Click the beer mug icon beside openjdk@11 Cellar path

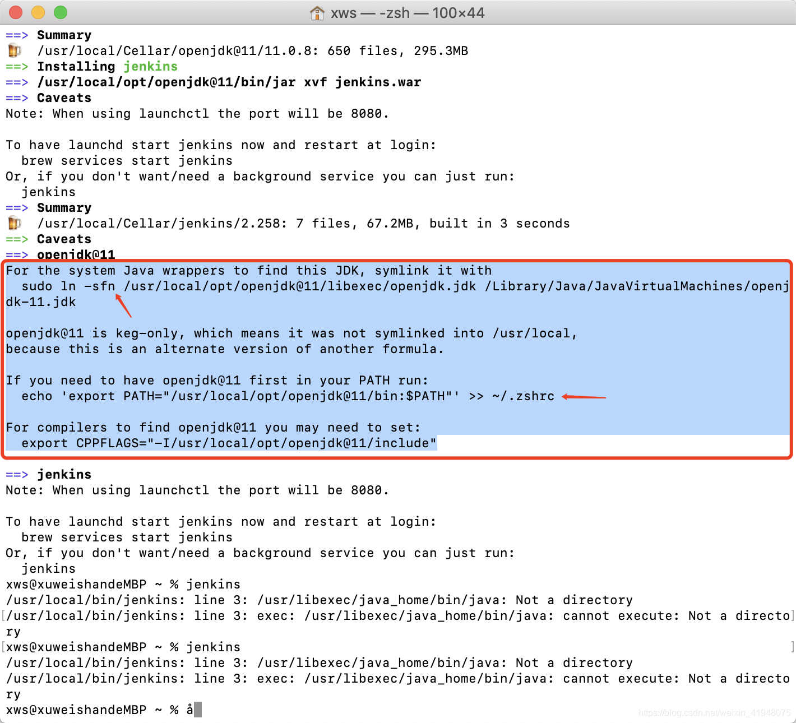[x=15, y=50]
